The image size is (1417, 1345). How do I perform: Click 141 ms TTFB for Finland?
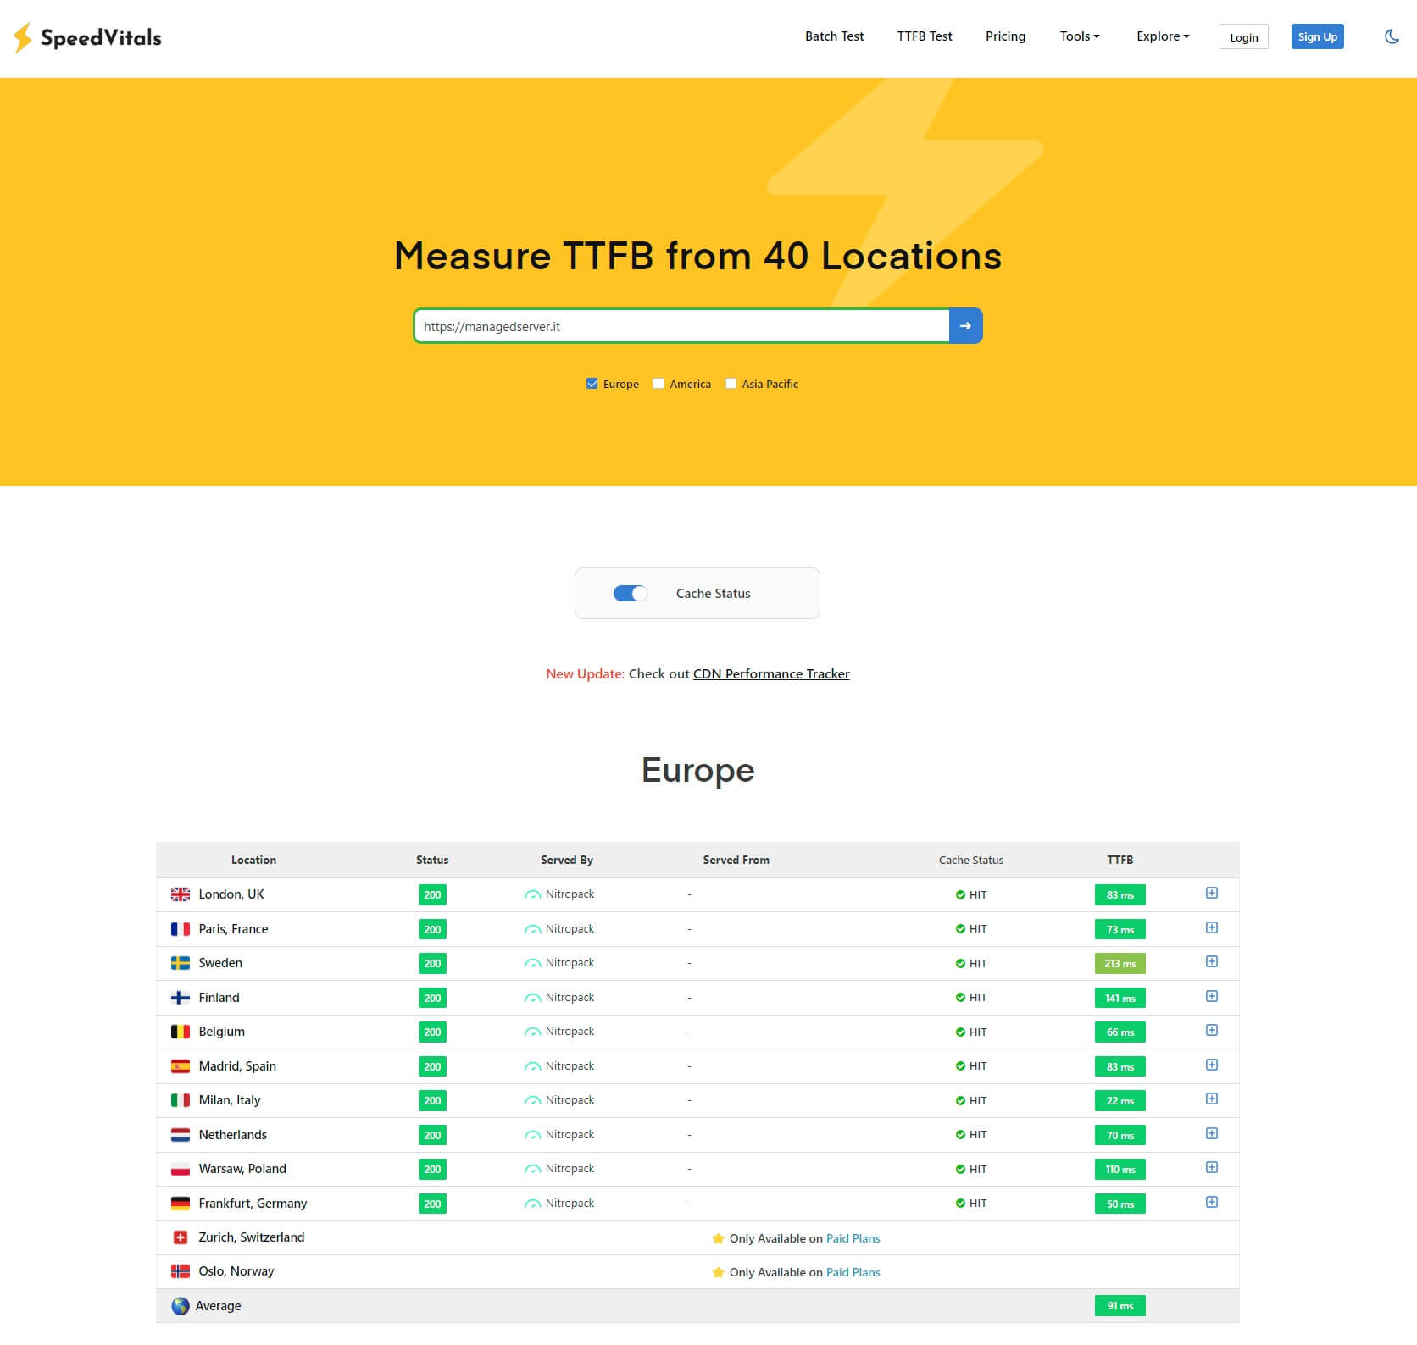tap(1120, 999)
